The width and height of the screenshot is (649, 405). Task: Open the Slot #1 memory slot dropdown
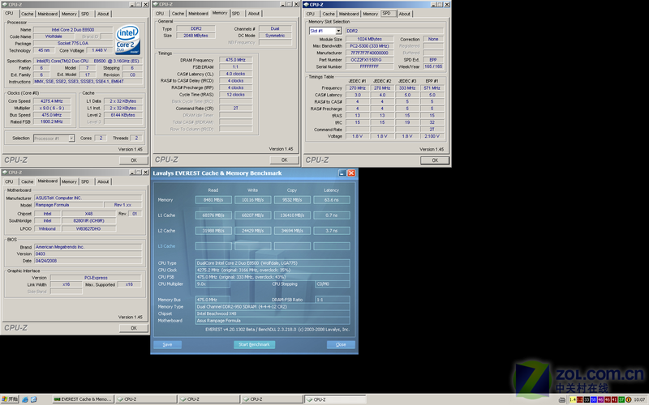click(x=338, y=31)
